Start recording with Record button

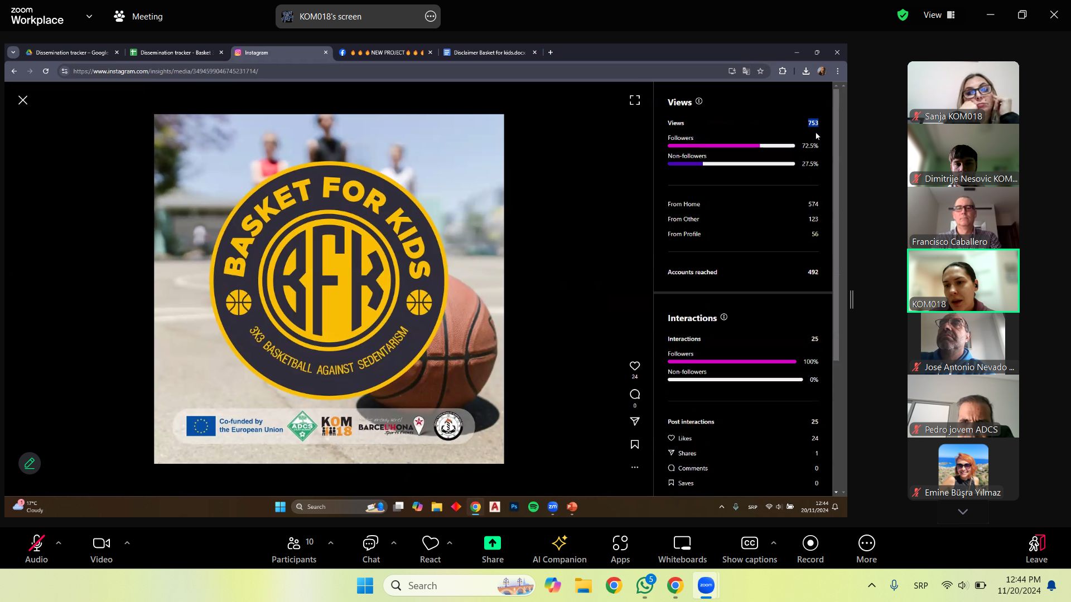[810, 549]
